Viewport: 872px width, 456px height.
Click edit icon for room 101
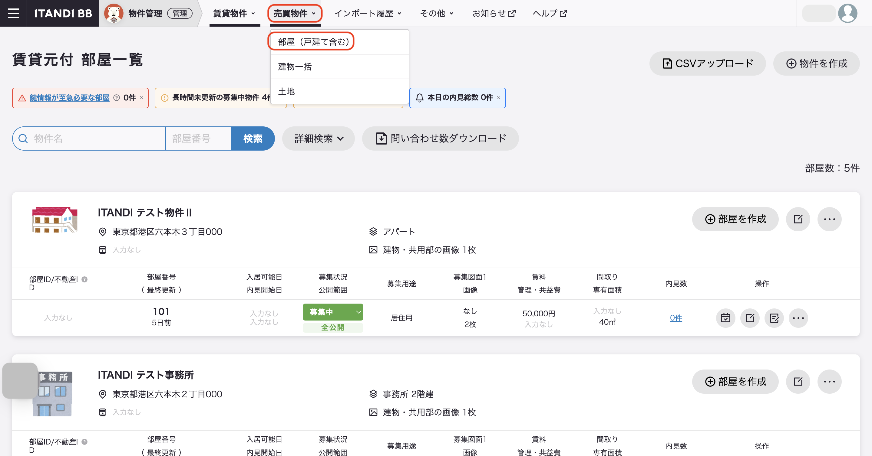(x=750, y=318)
